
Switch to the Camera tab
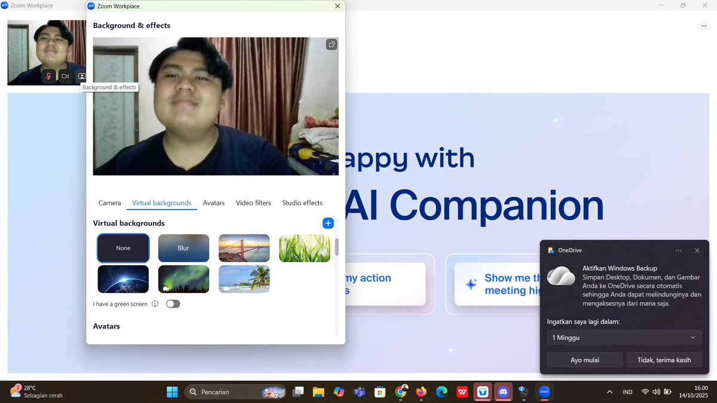pos(109,203)
